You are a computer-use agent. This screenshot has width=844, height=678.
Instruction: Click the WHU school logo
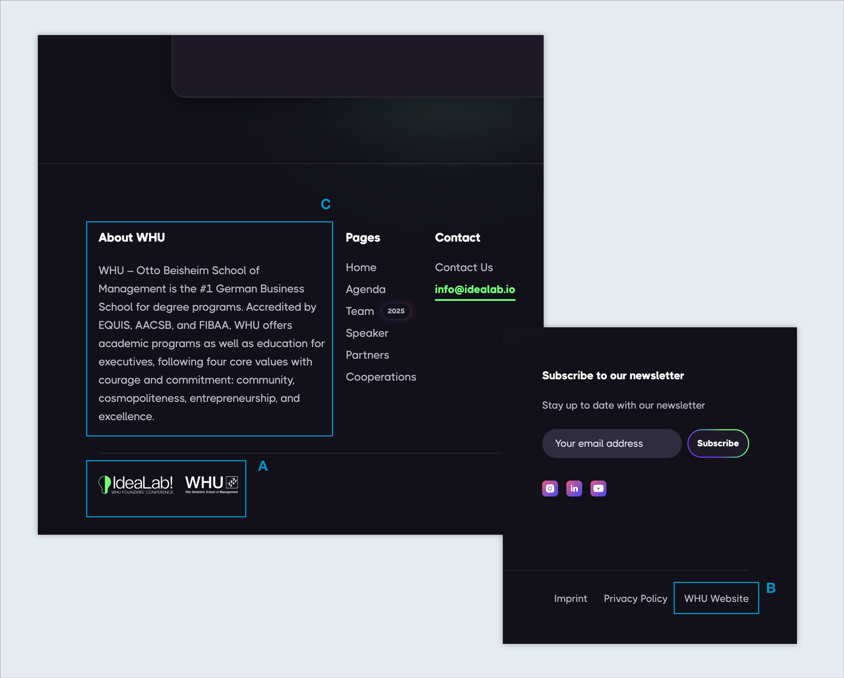tap(211, 484)
